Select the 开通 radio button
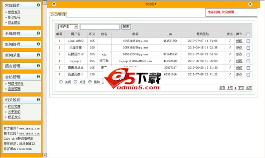This screenshot has width=265, height=158. tap(75, 82)
